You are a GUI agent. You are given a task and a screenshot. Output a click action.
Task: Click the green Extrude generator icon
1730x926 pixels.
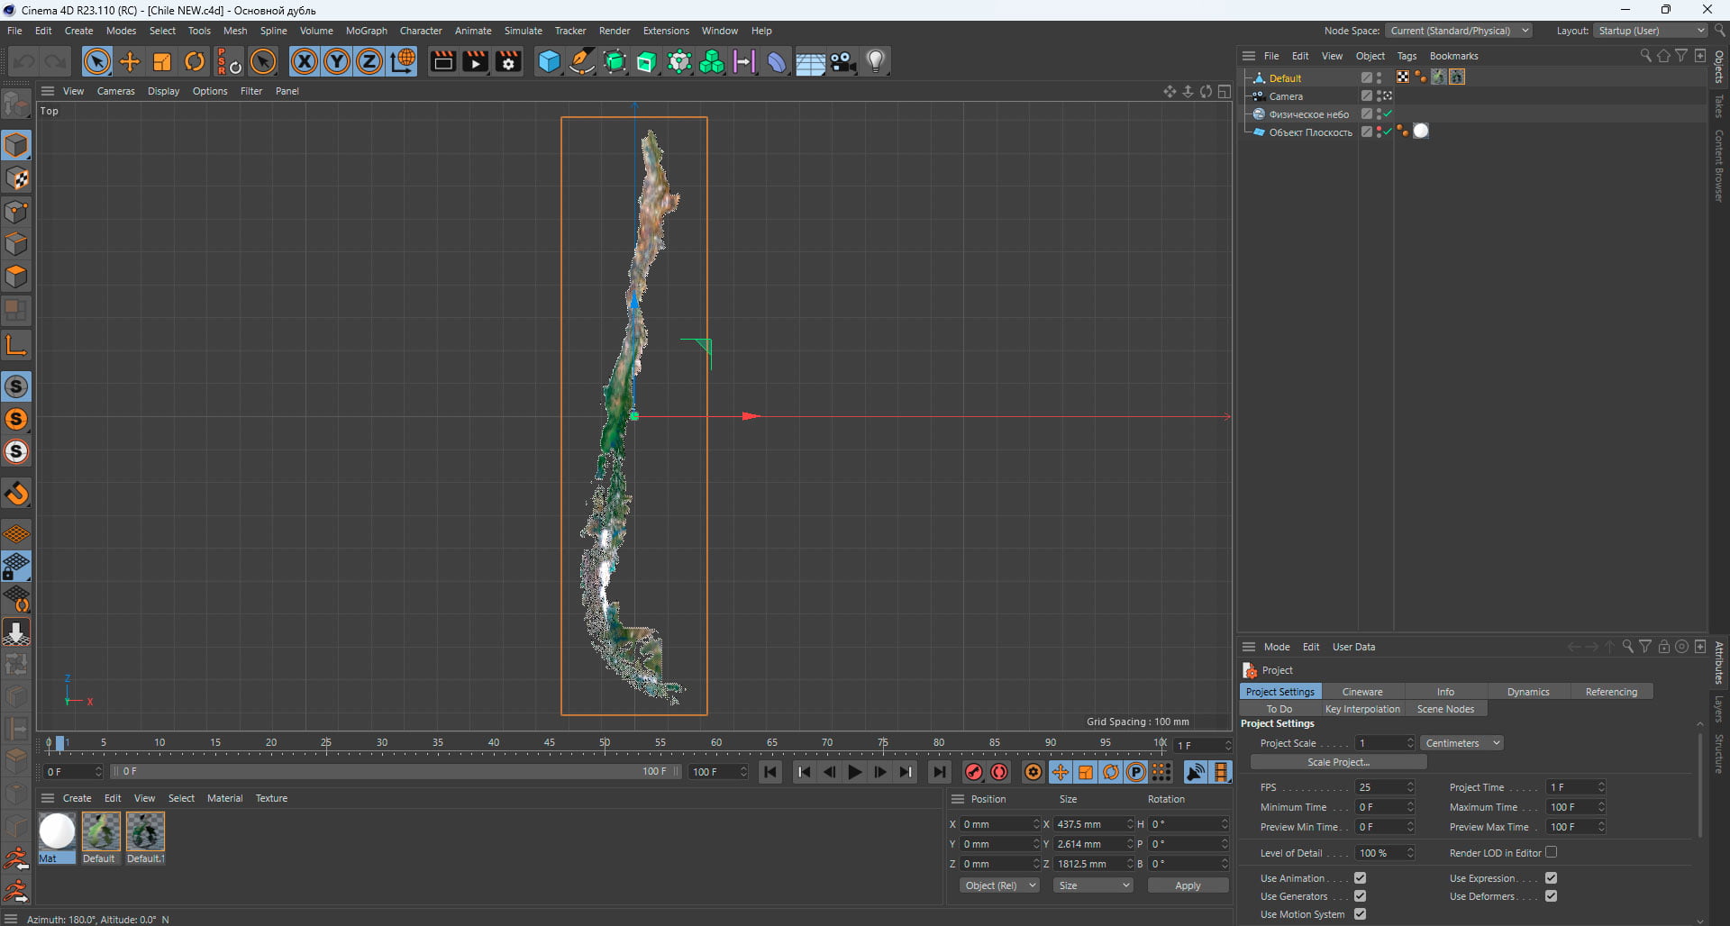tap(647, 62)
